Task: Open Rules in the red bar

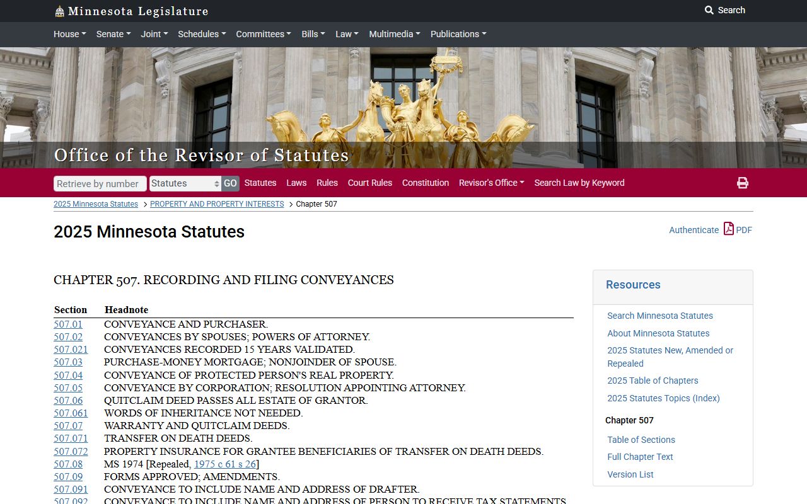Action: [327, 183]
